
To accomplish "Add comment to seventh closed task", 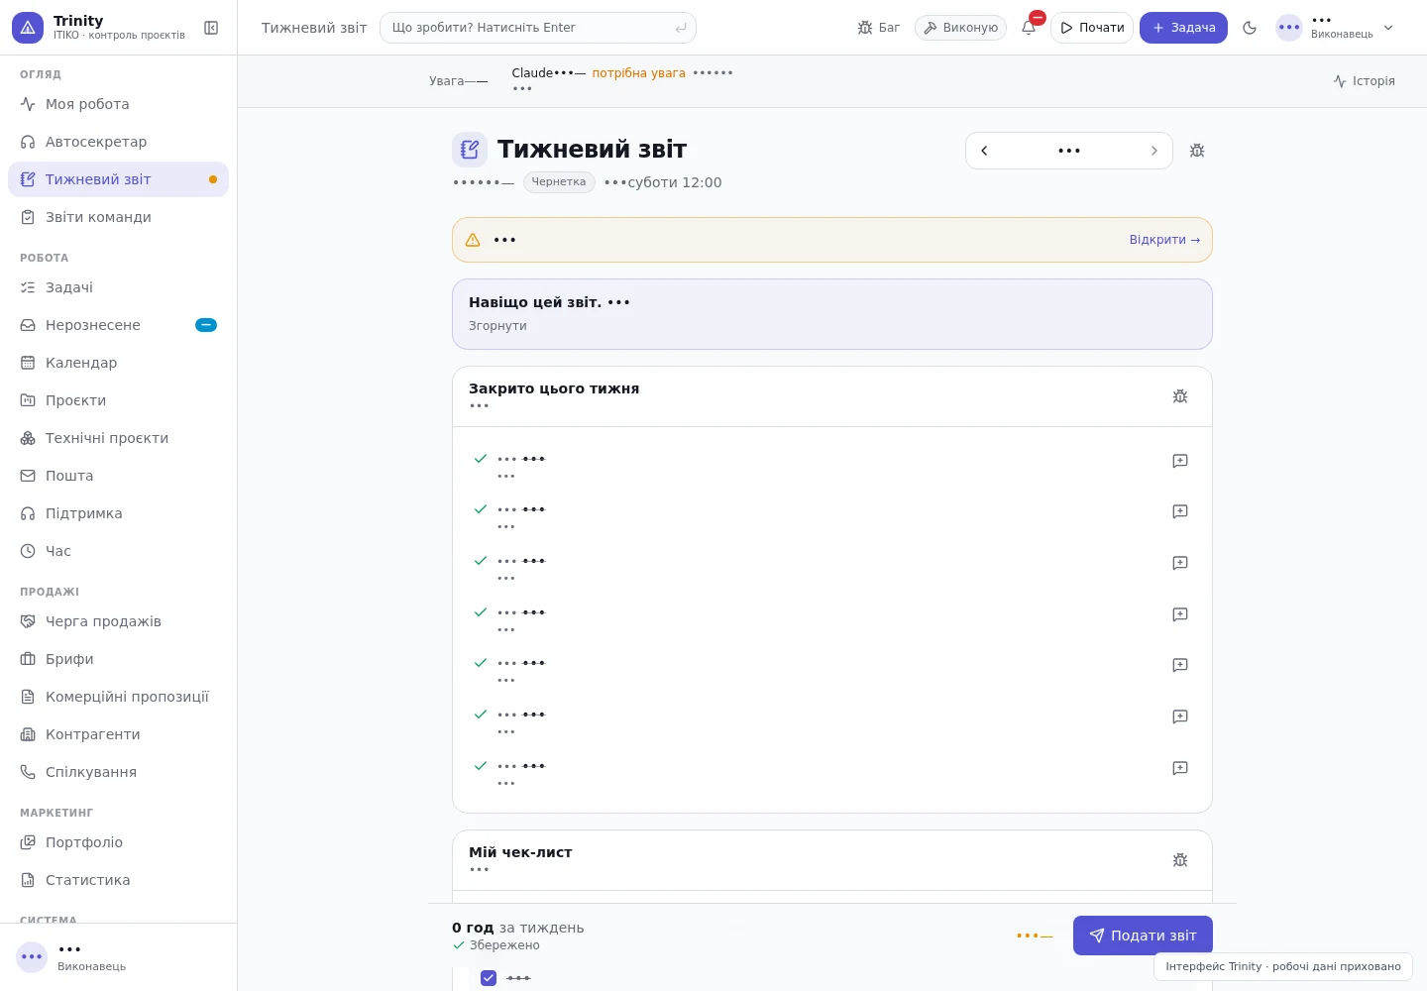I will coord(1180,768).
